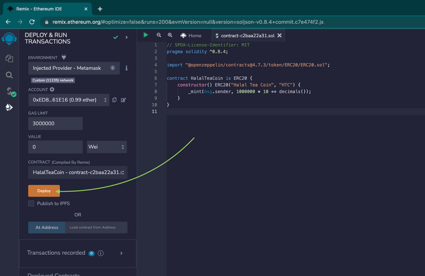Open the Search in files icon
425x276 pixels.
tap(9, 75)
